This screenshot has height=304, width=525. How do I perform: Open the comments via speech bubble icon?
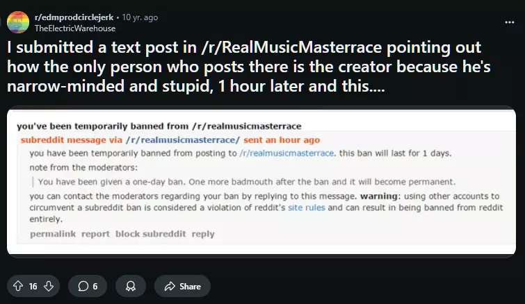83,286
